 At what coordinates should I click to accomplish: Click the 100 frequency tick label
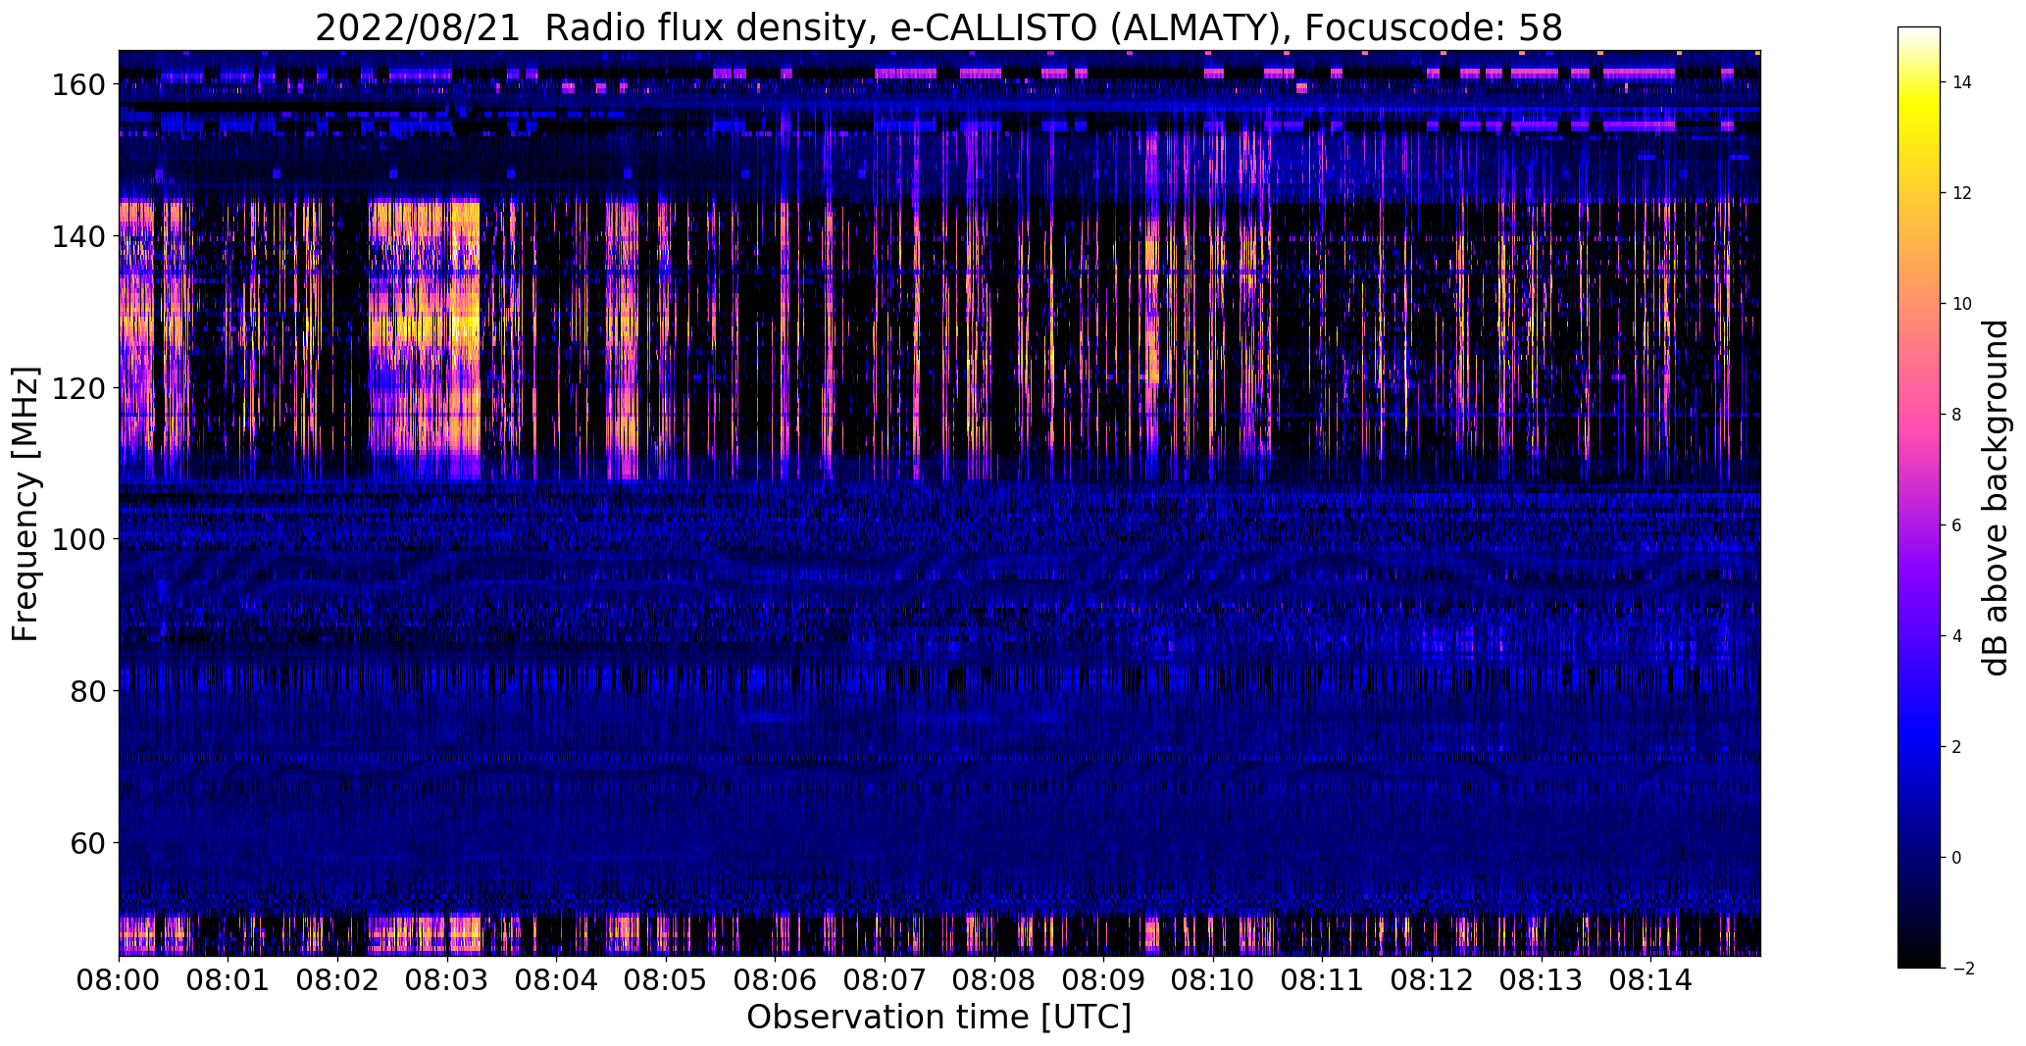pos(77,539)
